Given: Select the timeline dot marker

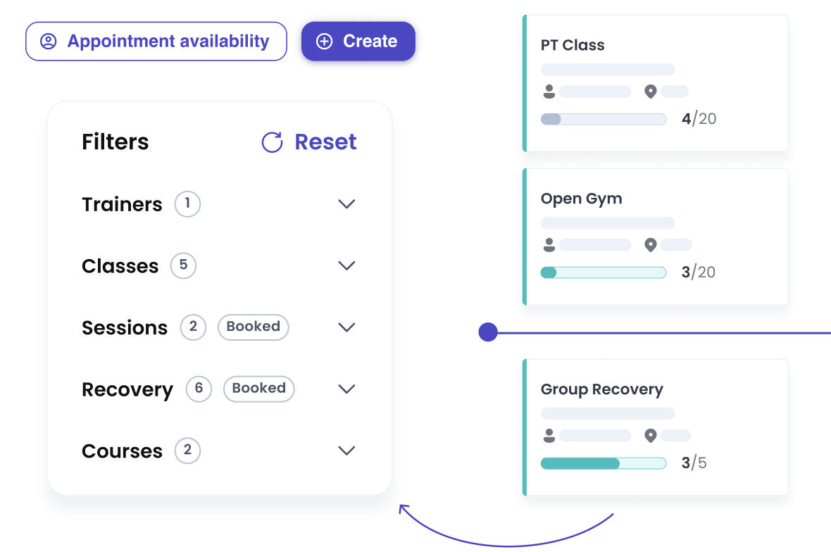Looking at the screenshot, I should click(488, 332).
